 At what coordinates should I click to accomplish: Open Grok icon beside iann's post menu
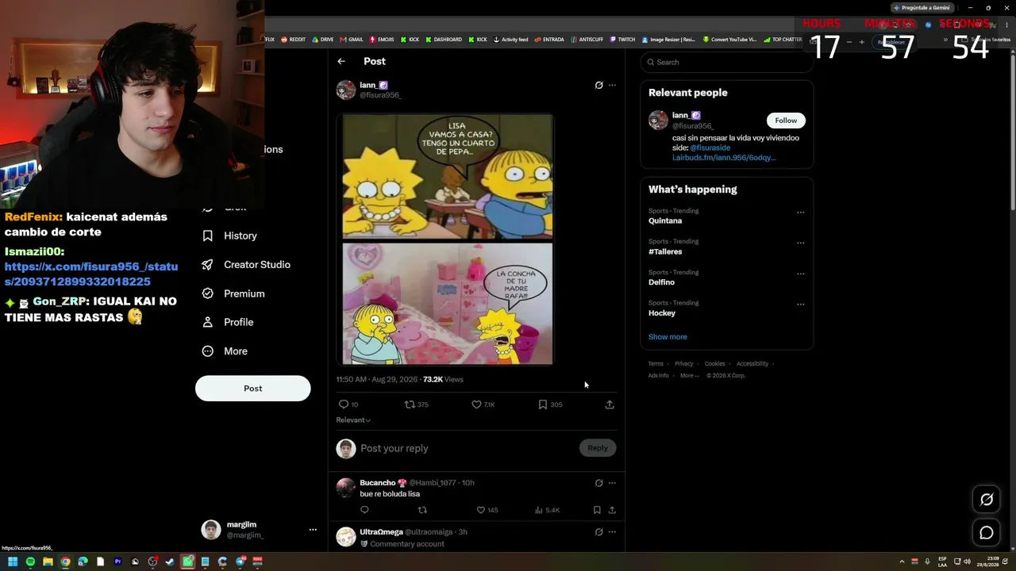coord(598,85)
